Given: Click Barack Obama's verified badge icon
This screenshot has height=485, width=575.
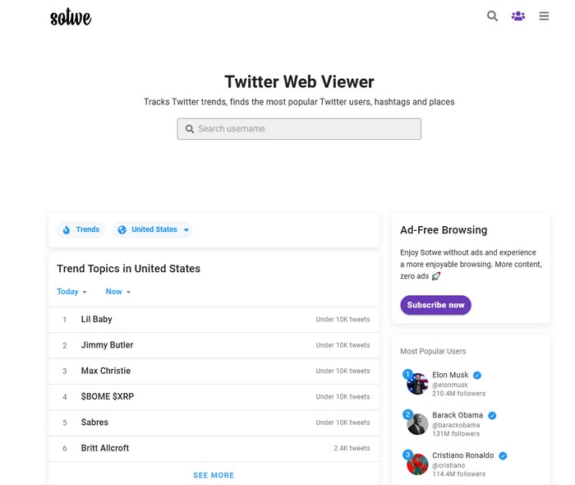Looking at the screenshot, I should tap(492, 415).
